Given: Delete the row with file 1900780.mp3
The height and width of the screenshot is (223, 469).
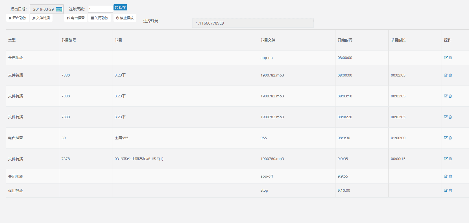Looking at the screenshot, I should pos(450,159).
